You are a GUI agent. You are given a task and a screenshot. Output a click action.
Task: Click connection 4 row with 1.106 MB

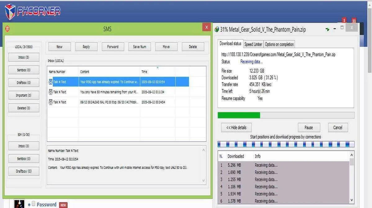point(284,187)
